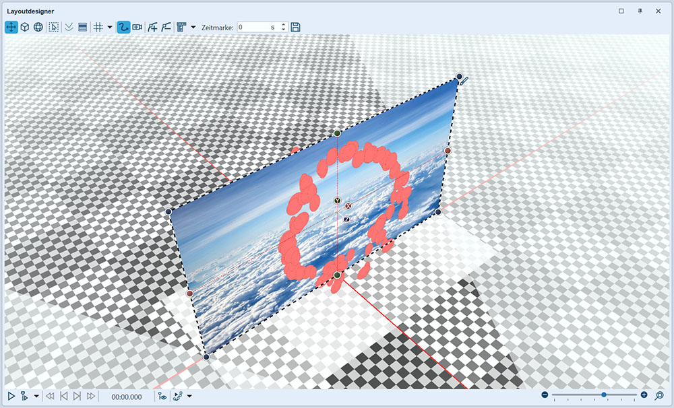Click the remove keyframe curve icon
Screen dimensions: 674x408
pos(166,27)
